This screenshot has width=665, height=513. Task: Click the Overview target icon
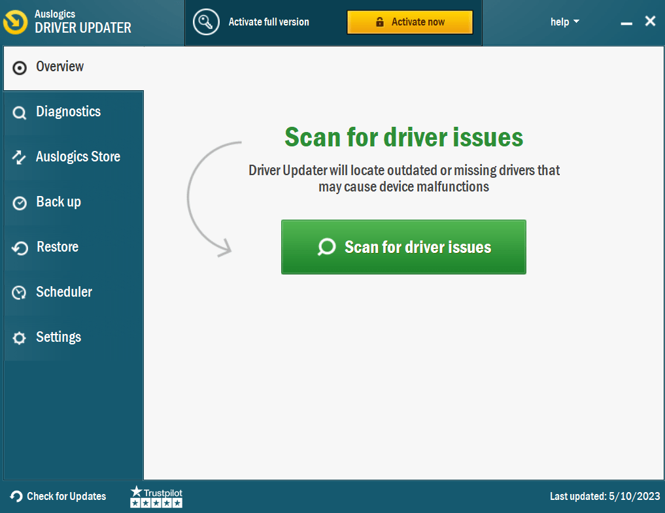pos(20,68)
